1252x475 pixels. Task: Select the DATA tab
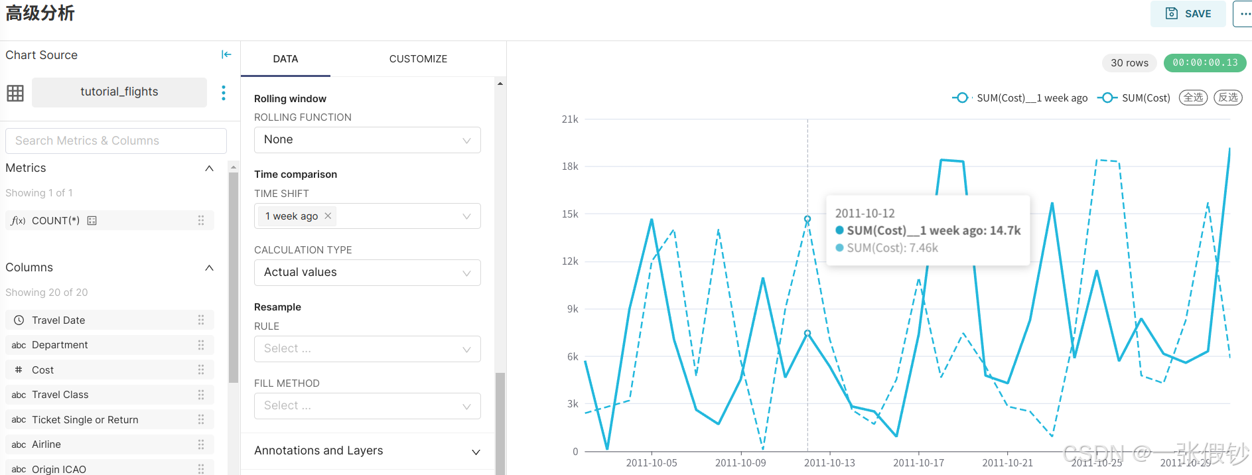tap(285, 59)
